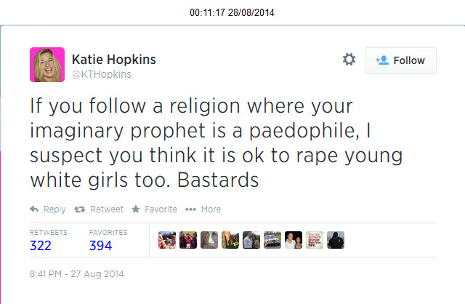Open Katie Hopkins profile name link

coord(114,60)
